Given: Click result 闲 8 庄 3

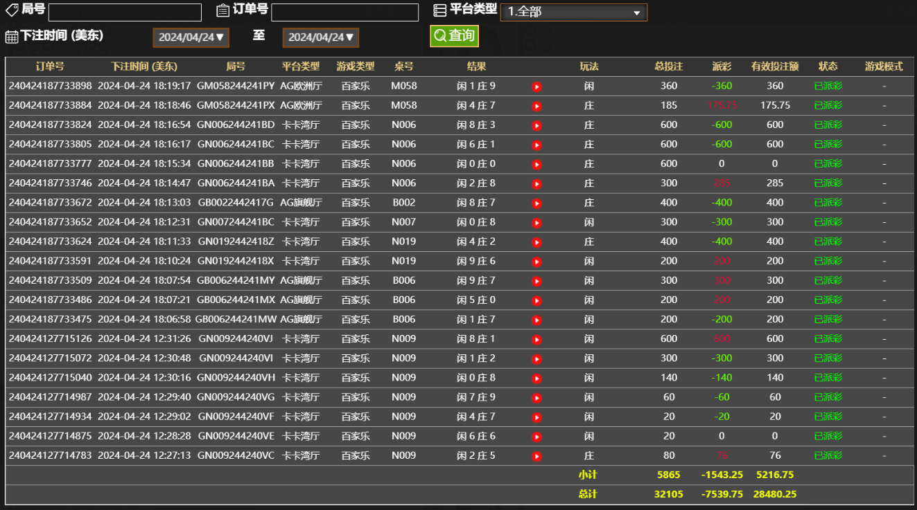Looking at the screenshot, I should [476, 125].
